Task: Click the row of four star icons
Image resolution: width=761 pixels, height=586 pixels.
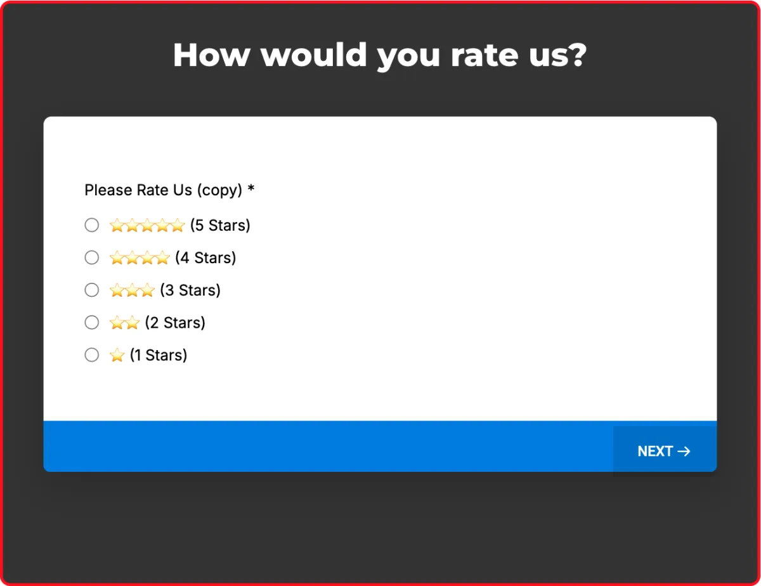Action: point(140,258)
